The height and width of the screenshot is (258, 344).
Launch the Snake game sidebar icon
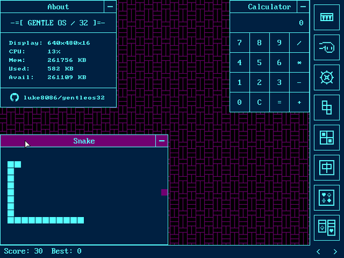[327, 47]
